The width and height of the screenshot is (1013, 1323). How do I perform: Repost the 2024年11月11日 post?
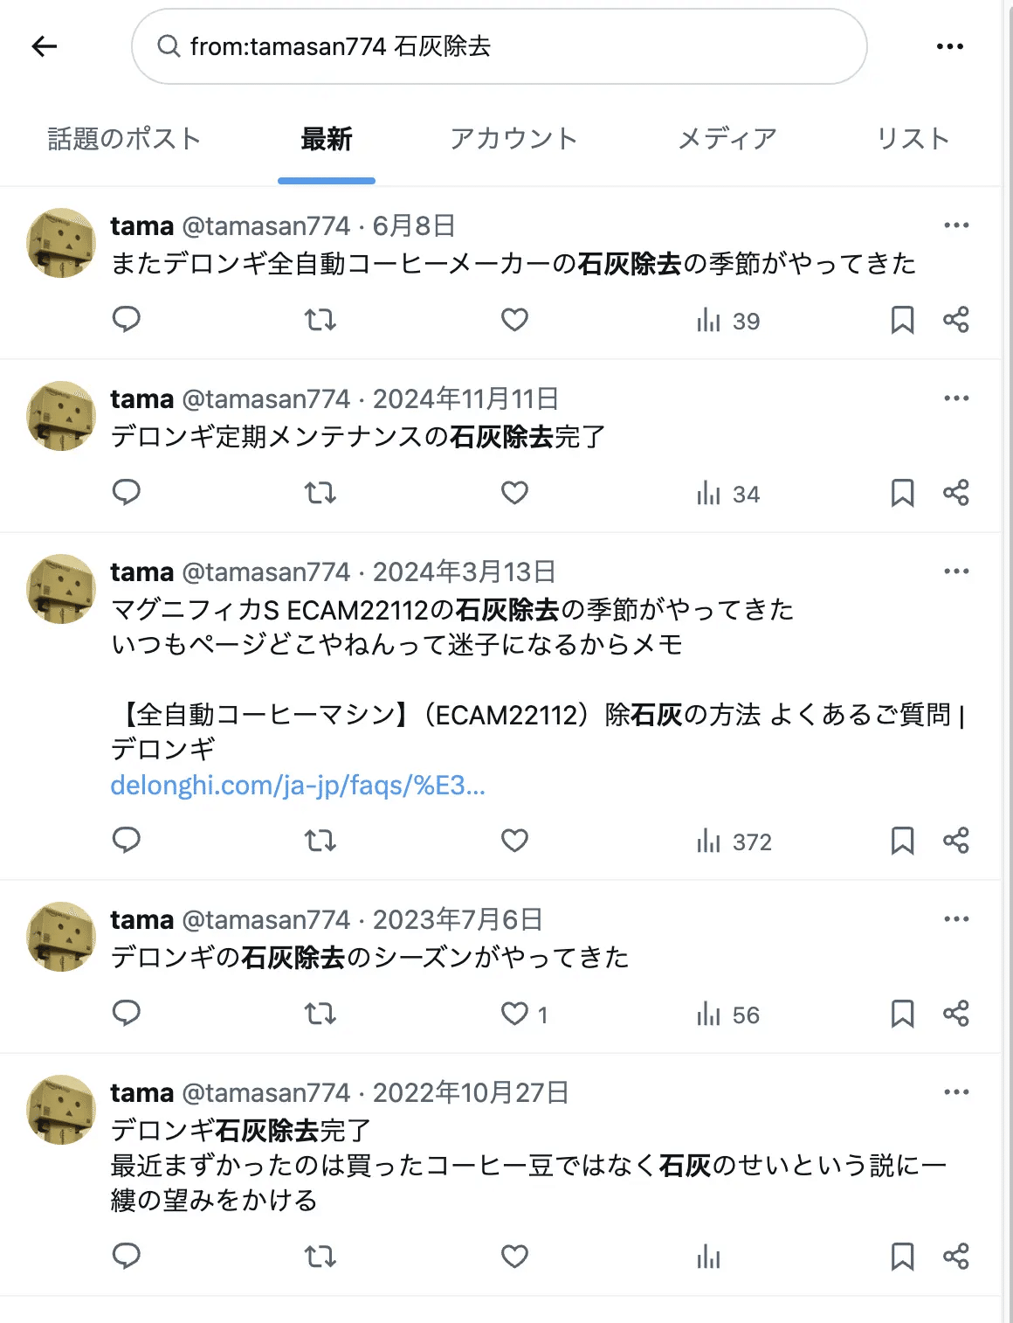click(x=320, y=493)
